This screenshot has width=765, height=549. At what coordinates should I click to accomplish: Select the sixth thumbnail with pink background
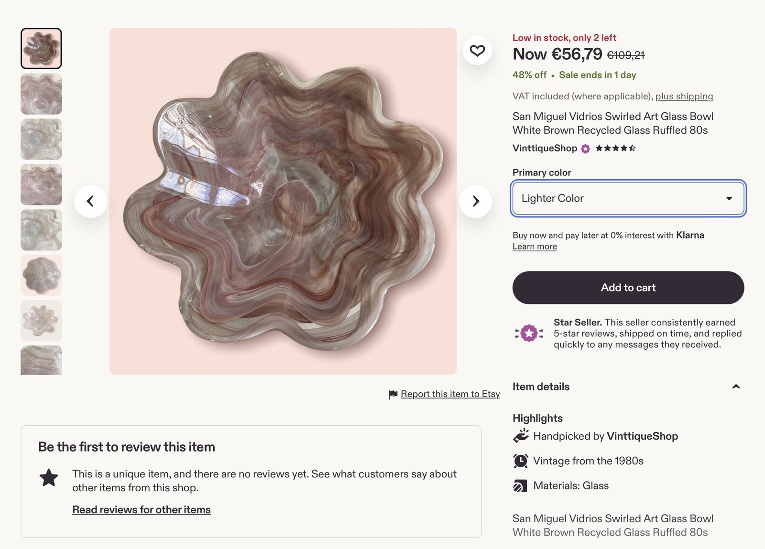41,275
